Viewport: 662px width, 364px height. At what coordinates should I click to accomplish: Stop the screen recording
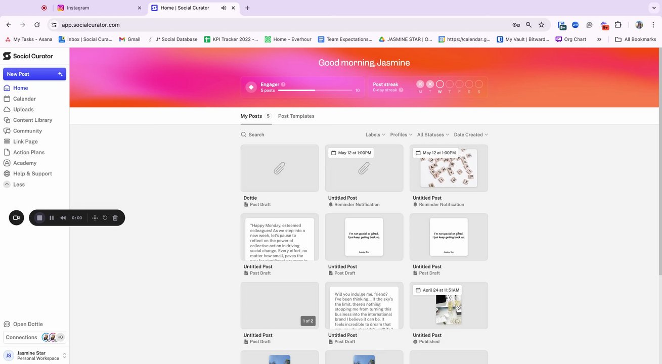click(x=39, y=218)
